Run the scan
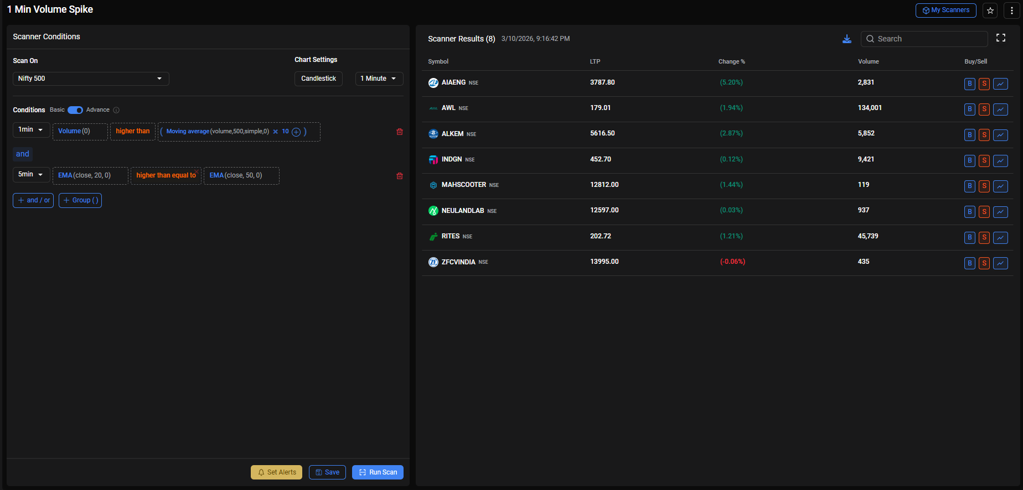The image size is (1023, 490). [378, 472]
